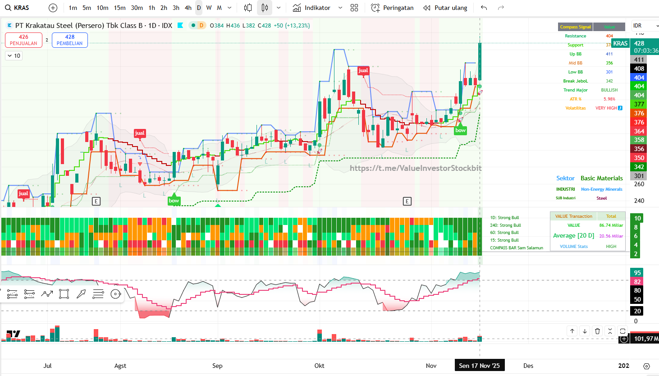Select the polyline path drawing tool

tap(47, 294)
